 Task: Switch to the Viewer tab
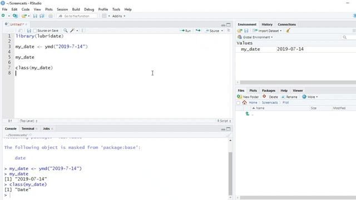pos(298,91)
